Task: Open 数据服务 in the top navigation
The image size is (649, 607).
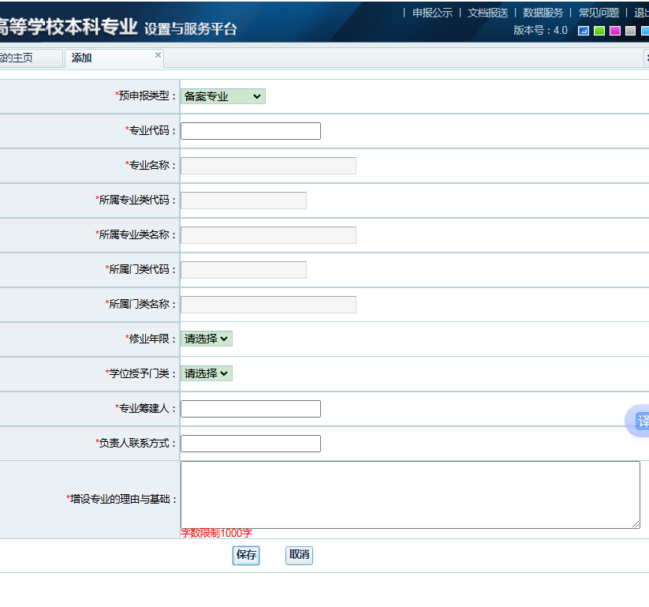Action: coord(543,13)
